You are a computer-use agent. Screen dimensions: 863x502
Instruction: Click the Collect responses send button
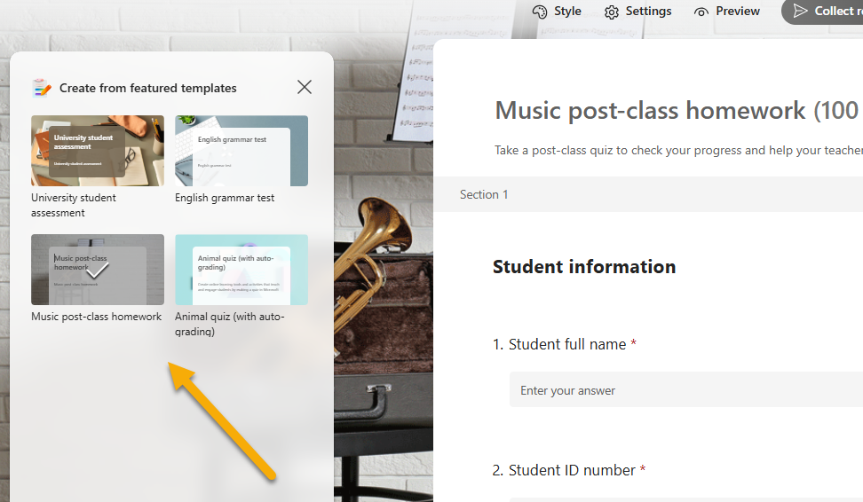[x=821, y=12]
